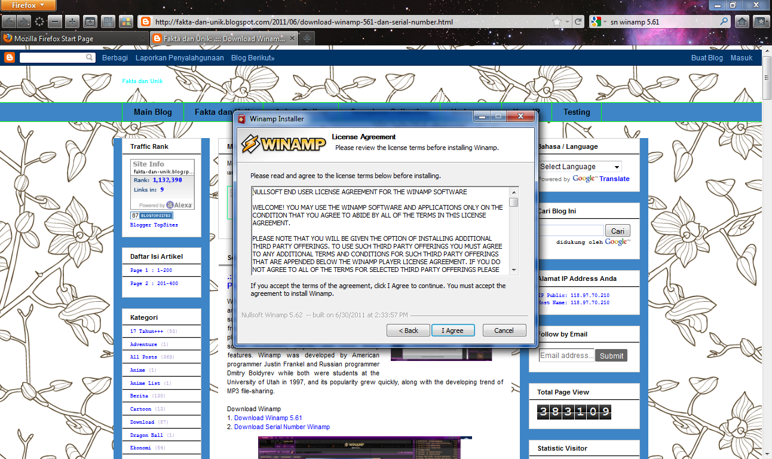Cancel the Winamp installation
Viewport: 772px width, 459px height.
[504, 331]
